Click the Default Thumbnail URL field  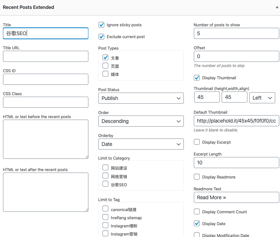(x=236, y=121)
